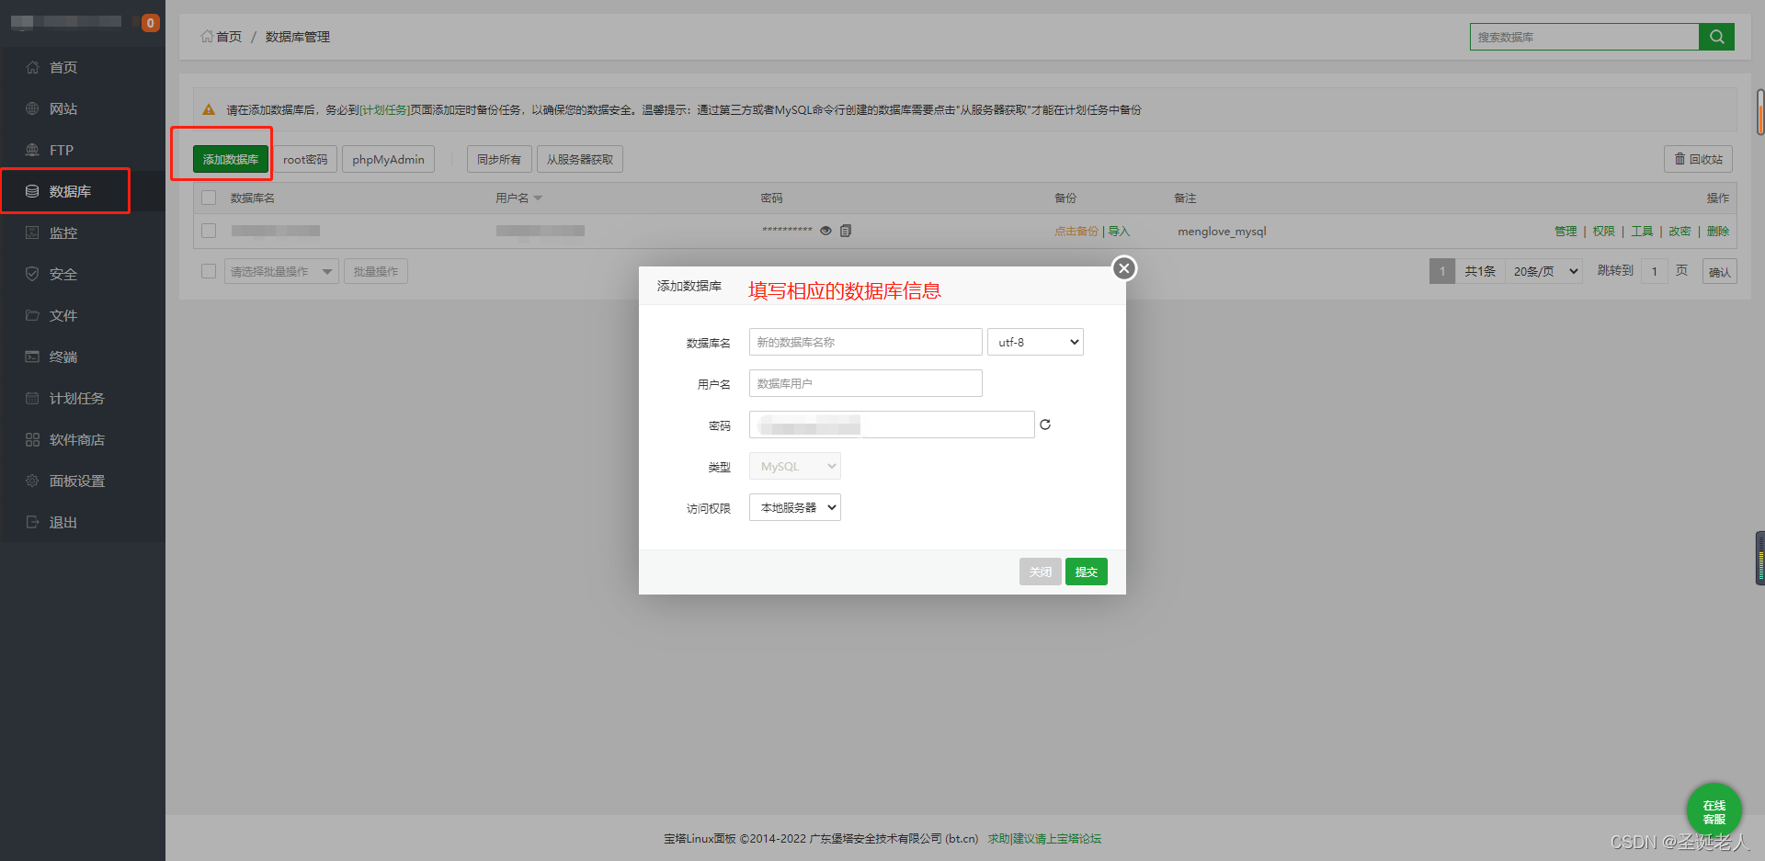Click the monitor icon beside 监控
The width and height of the screenshot is (1765, 861).
coord(32,232)
